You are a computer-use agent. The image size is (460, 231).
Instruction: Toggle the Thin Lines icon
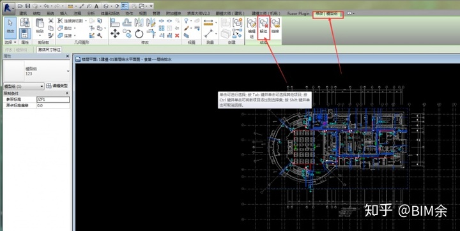tap(125, 6)
